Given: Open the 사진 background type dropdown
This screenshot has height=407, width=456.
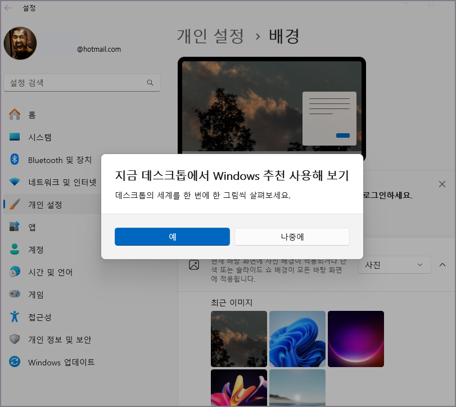Looking at the screenshot, I should tap(394, 265).
